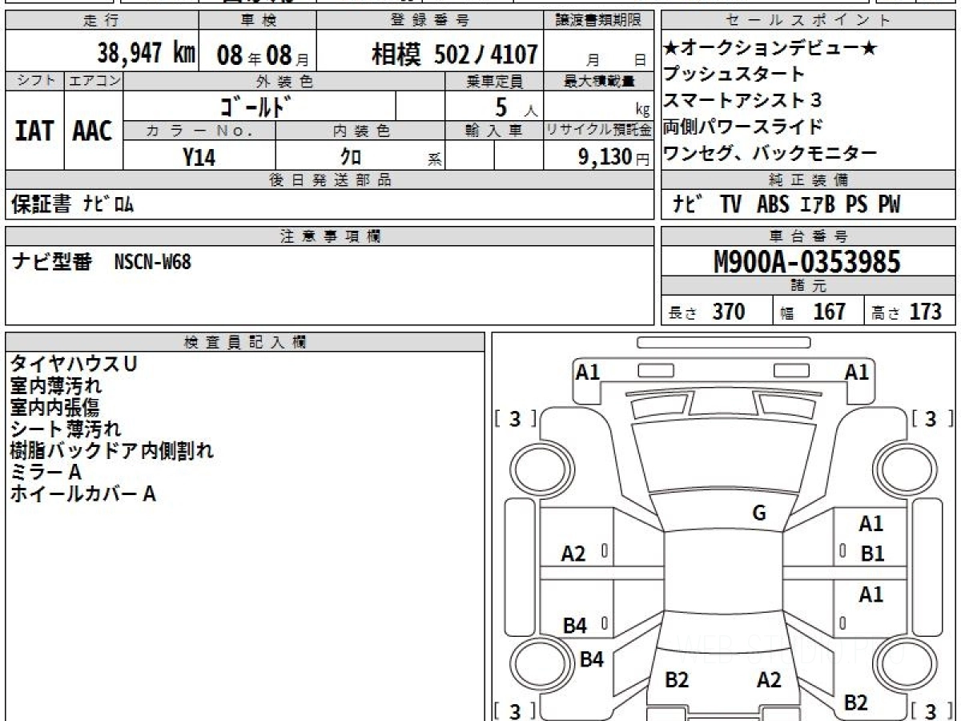Click inspector note シート薄汚れ
Viewport: 961px width, 721px height.
tap(66, 429)
